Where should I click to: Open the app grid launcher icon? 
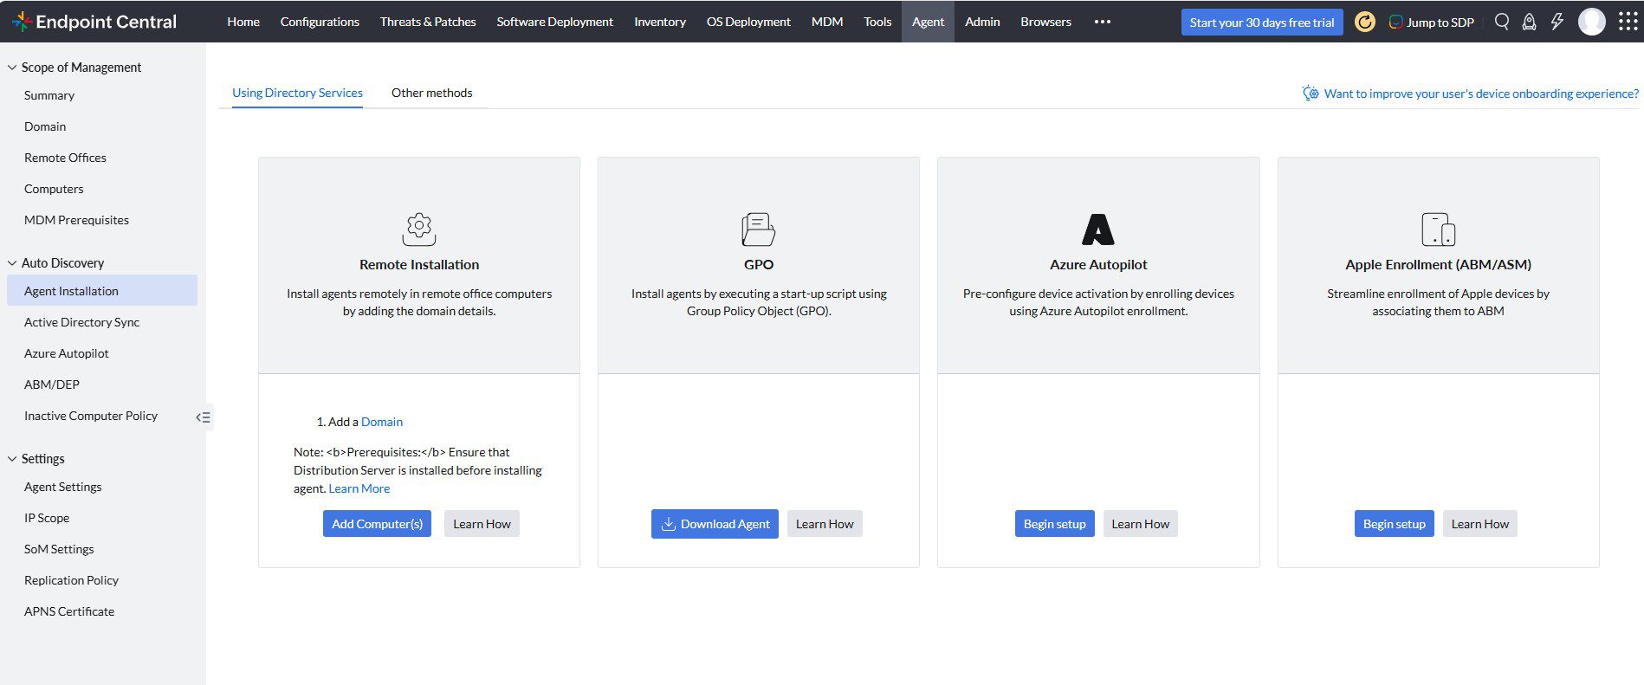pyautogui.click(x=1628, y=22)
